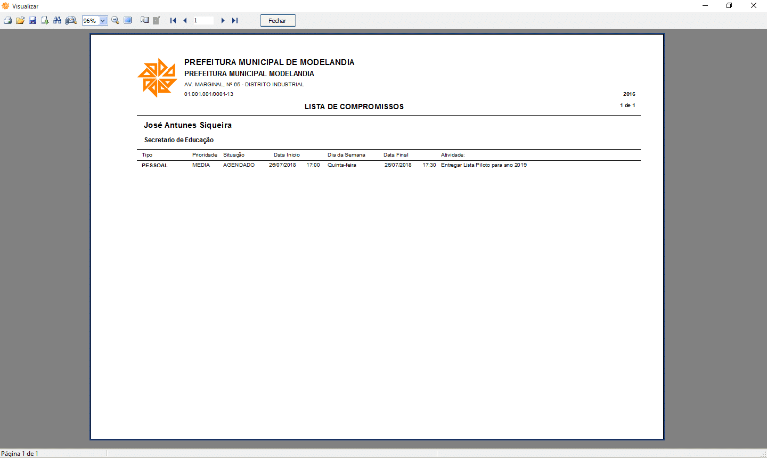
Task: Go to the first page
Action: 173,21
